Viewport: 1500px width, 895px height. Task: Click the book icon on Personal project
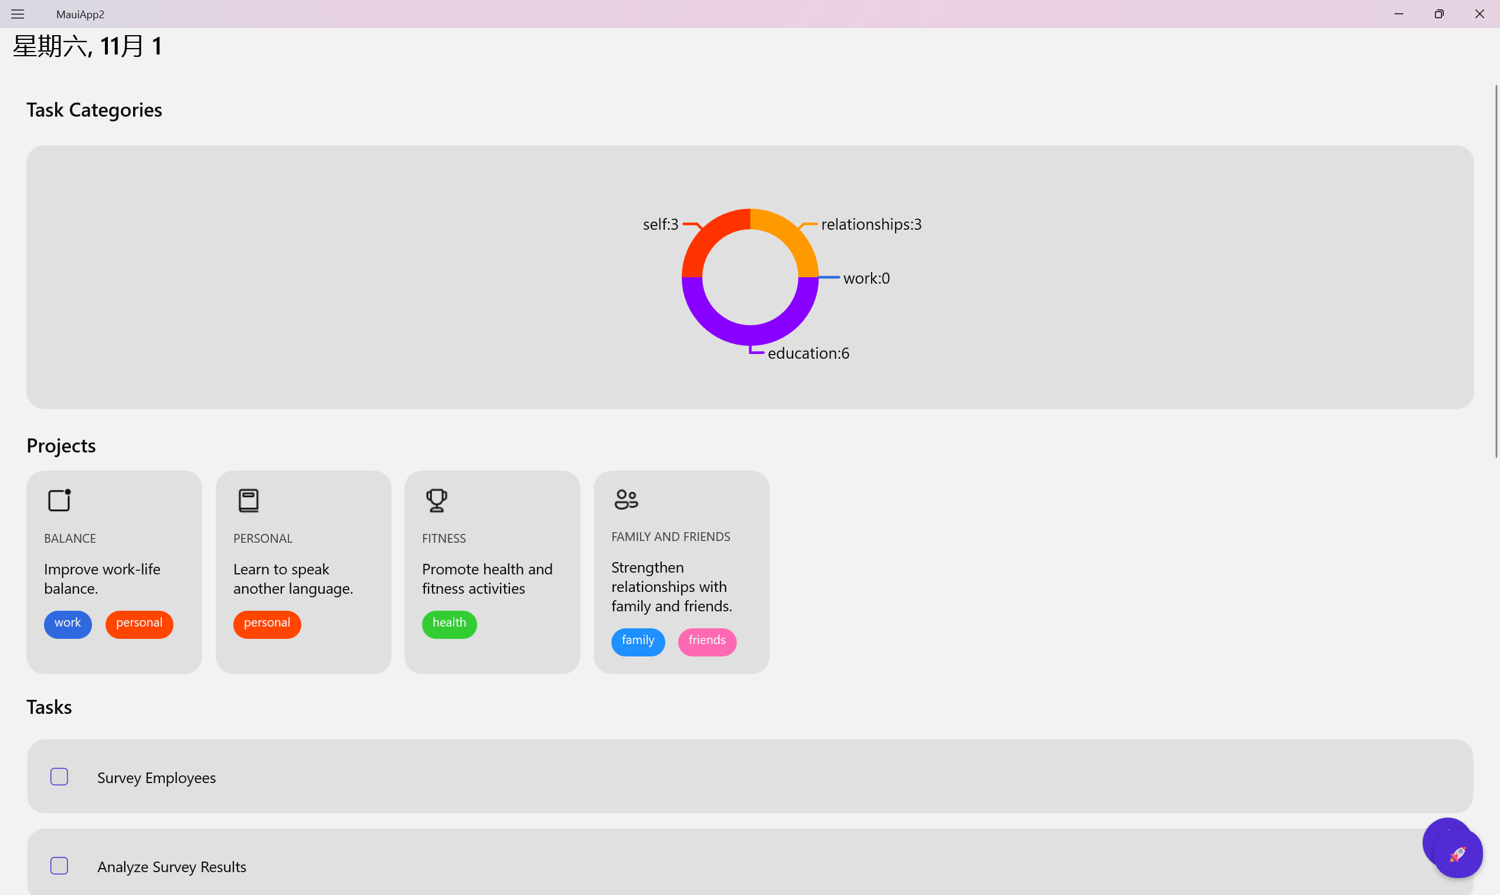(249, 500)
